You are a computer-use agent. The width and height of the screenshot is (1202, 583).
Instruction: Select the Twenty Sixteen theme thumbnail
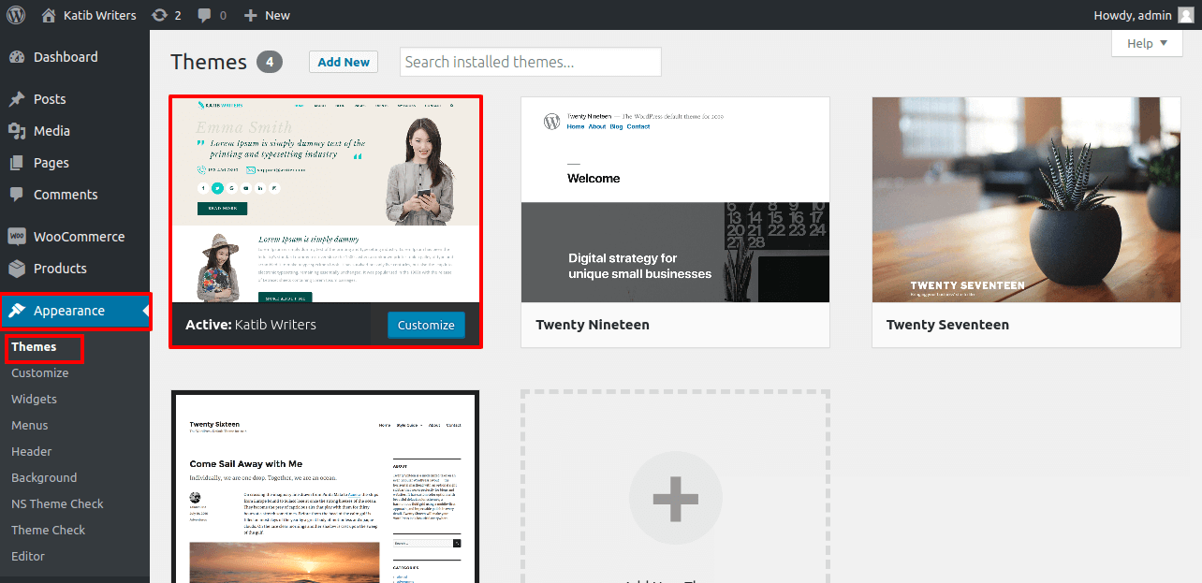click(x=326, y=488)
